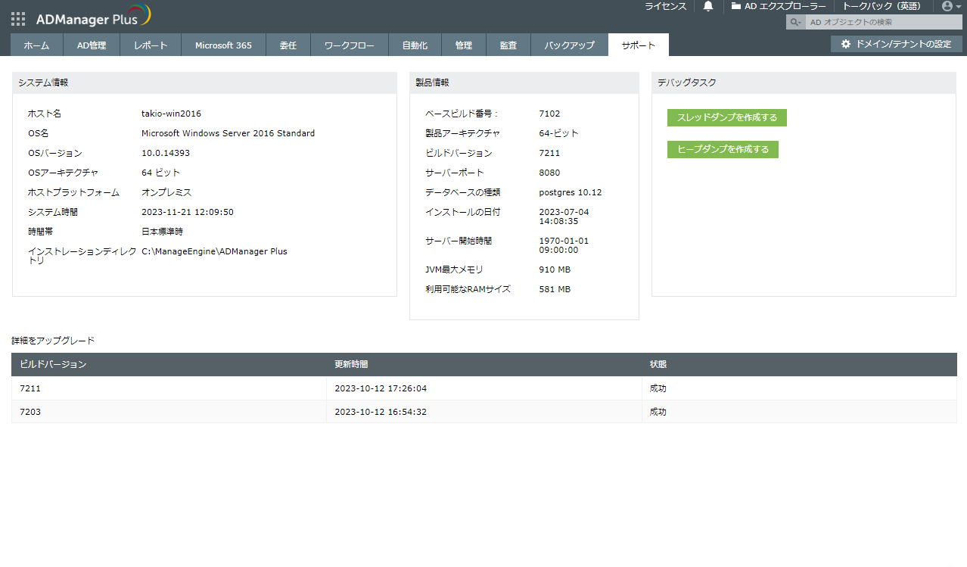Switch to the ホーム tab

36,45
